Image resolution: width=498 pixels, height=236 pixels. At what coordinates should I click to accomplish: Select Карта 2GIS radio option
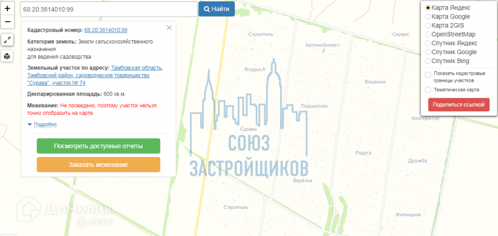point(428,25)
